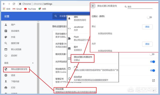The image size is (160, 95).
Task: Click the Flash puzzle piece icon
Action: point(69,38)
